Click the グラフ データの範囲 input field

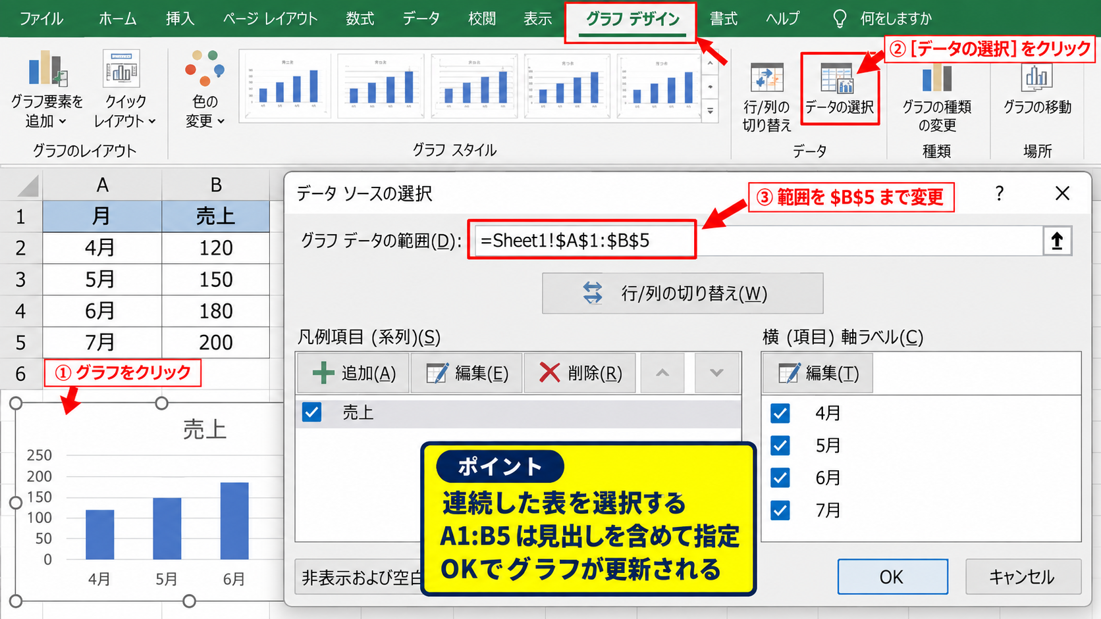click(x=757, y=241)
